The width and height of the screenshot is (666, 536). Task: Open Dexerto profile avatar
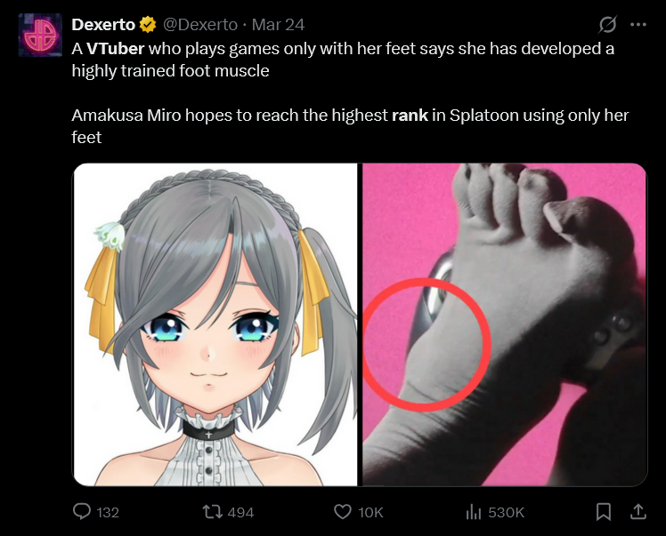pyautogui.click(x=40, y=35)
